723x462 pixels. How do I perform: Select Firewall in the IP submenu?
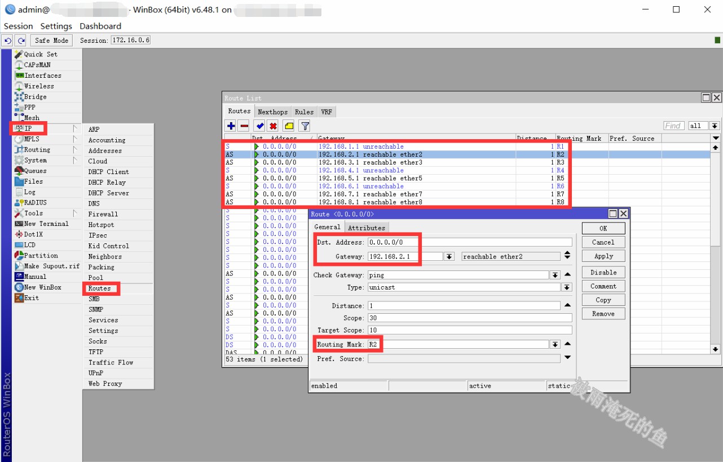(x=103, y=214)
